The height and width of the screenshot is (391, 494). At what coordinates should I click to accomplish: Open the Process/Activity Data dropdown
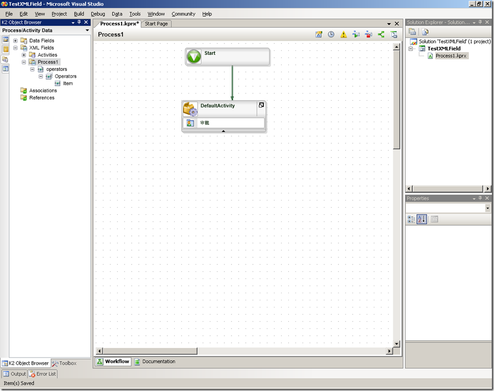87,30
